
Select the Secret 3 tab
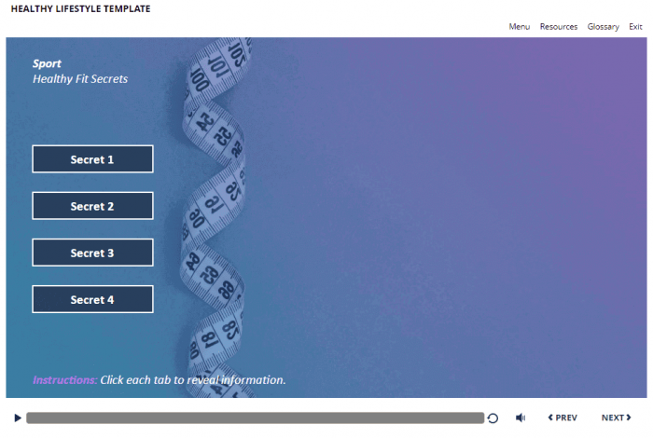tap(92, 253)
